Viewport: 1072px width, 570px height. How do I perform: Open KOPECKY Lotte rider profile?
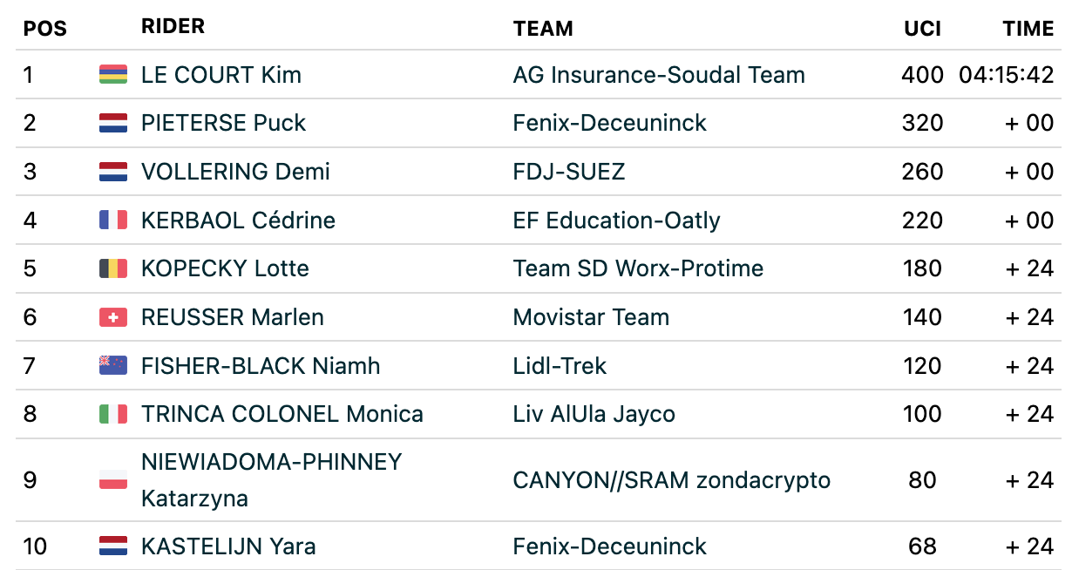[x=225, y=268]
